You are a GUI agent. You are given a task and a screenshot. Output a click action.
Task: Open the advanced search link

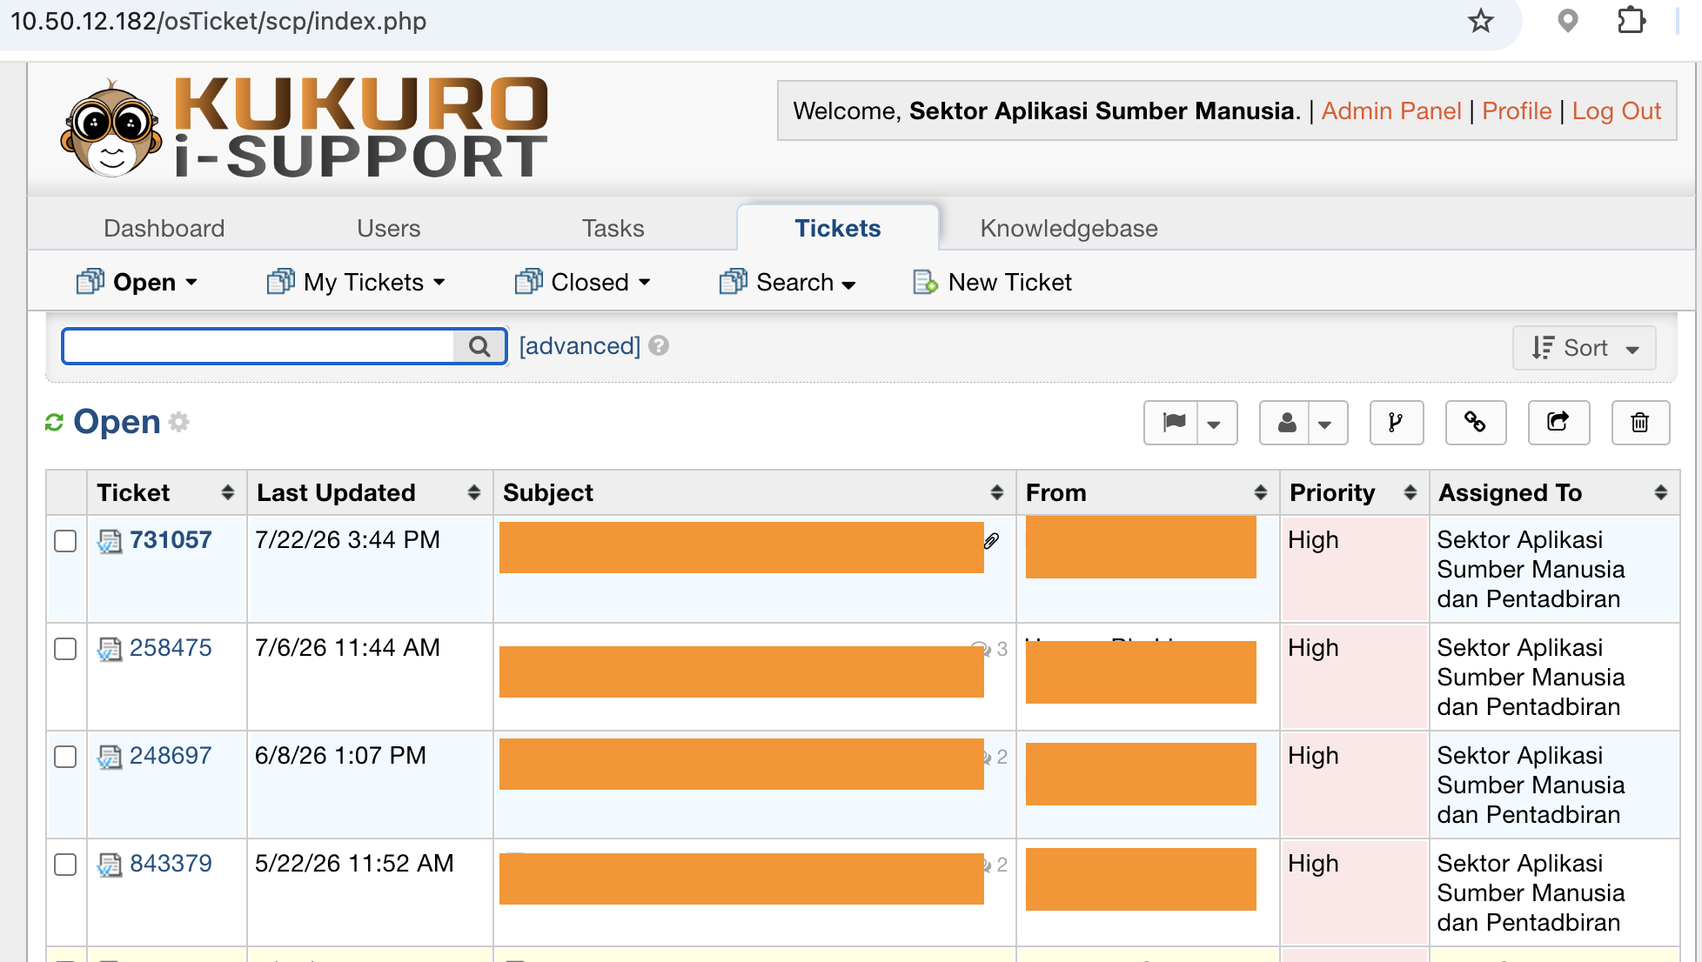[x=580, y=346]
